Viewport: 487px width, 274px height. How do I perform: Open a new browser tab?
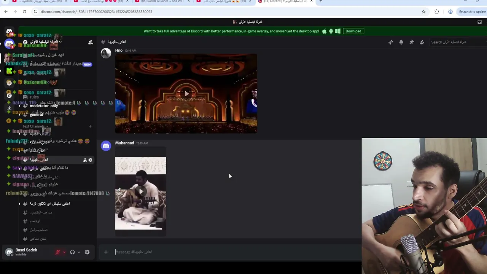(320, 2)
